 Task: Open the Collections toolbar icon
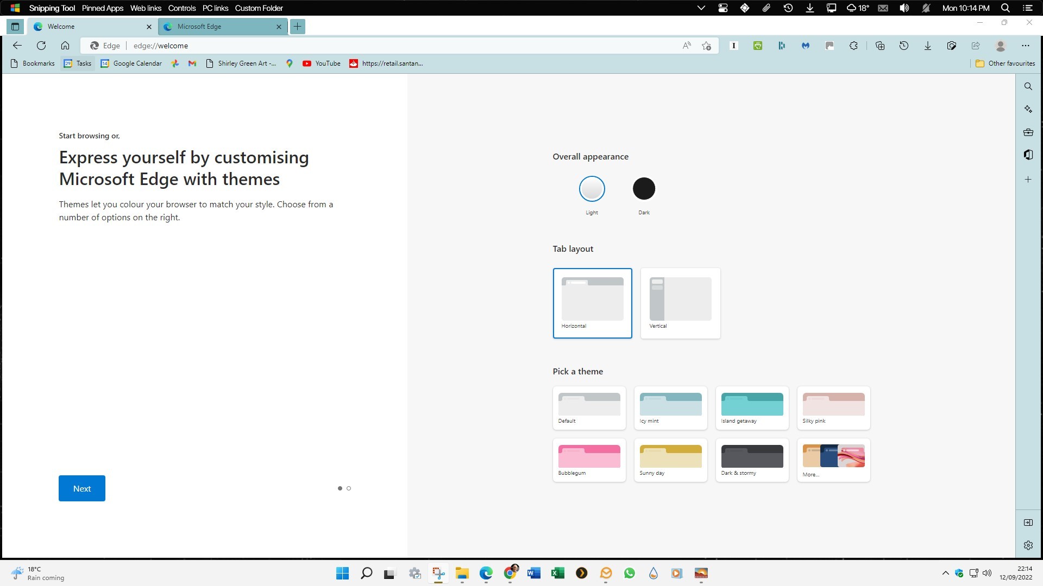[880, 46]
